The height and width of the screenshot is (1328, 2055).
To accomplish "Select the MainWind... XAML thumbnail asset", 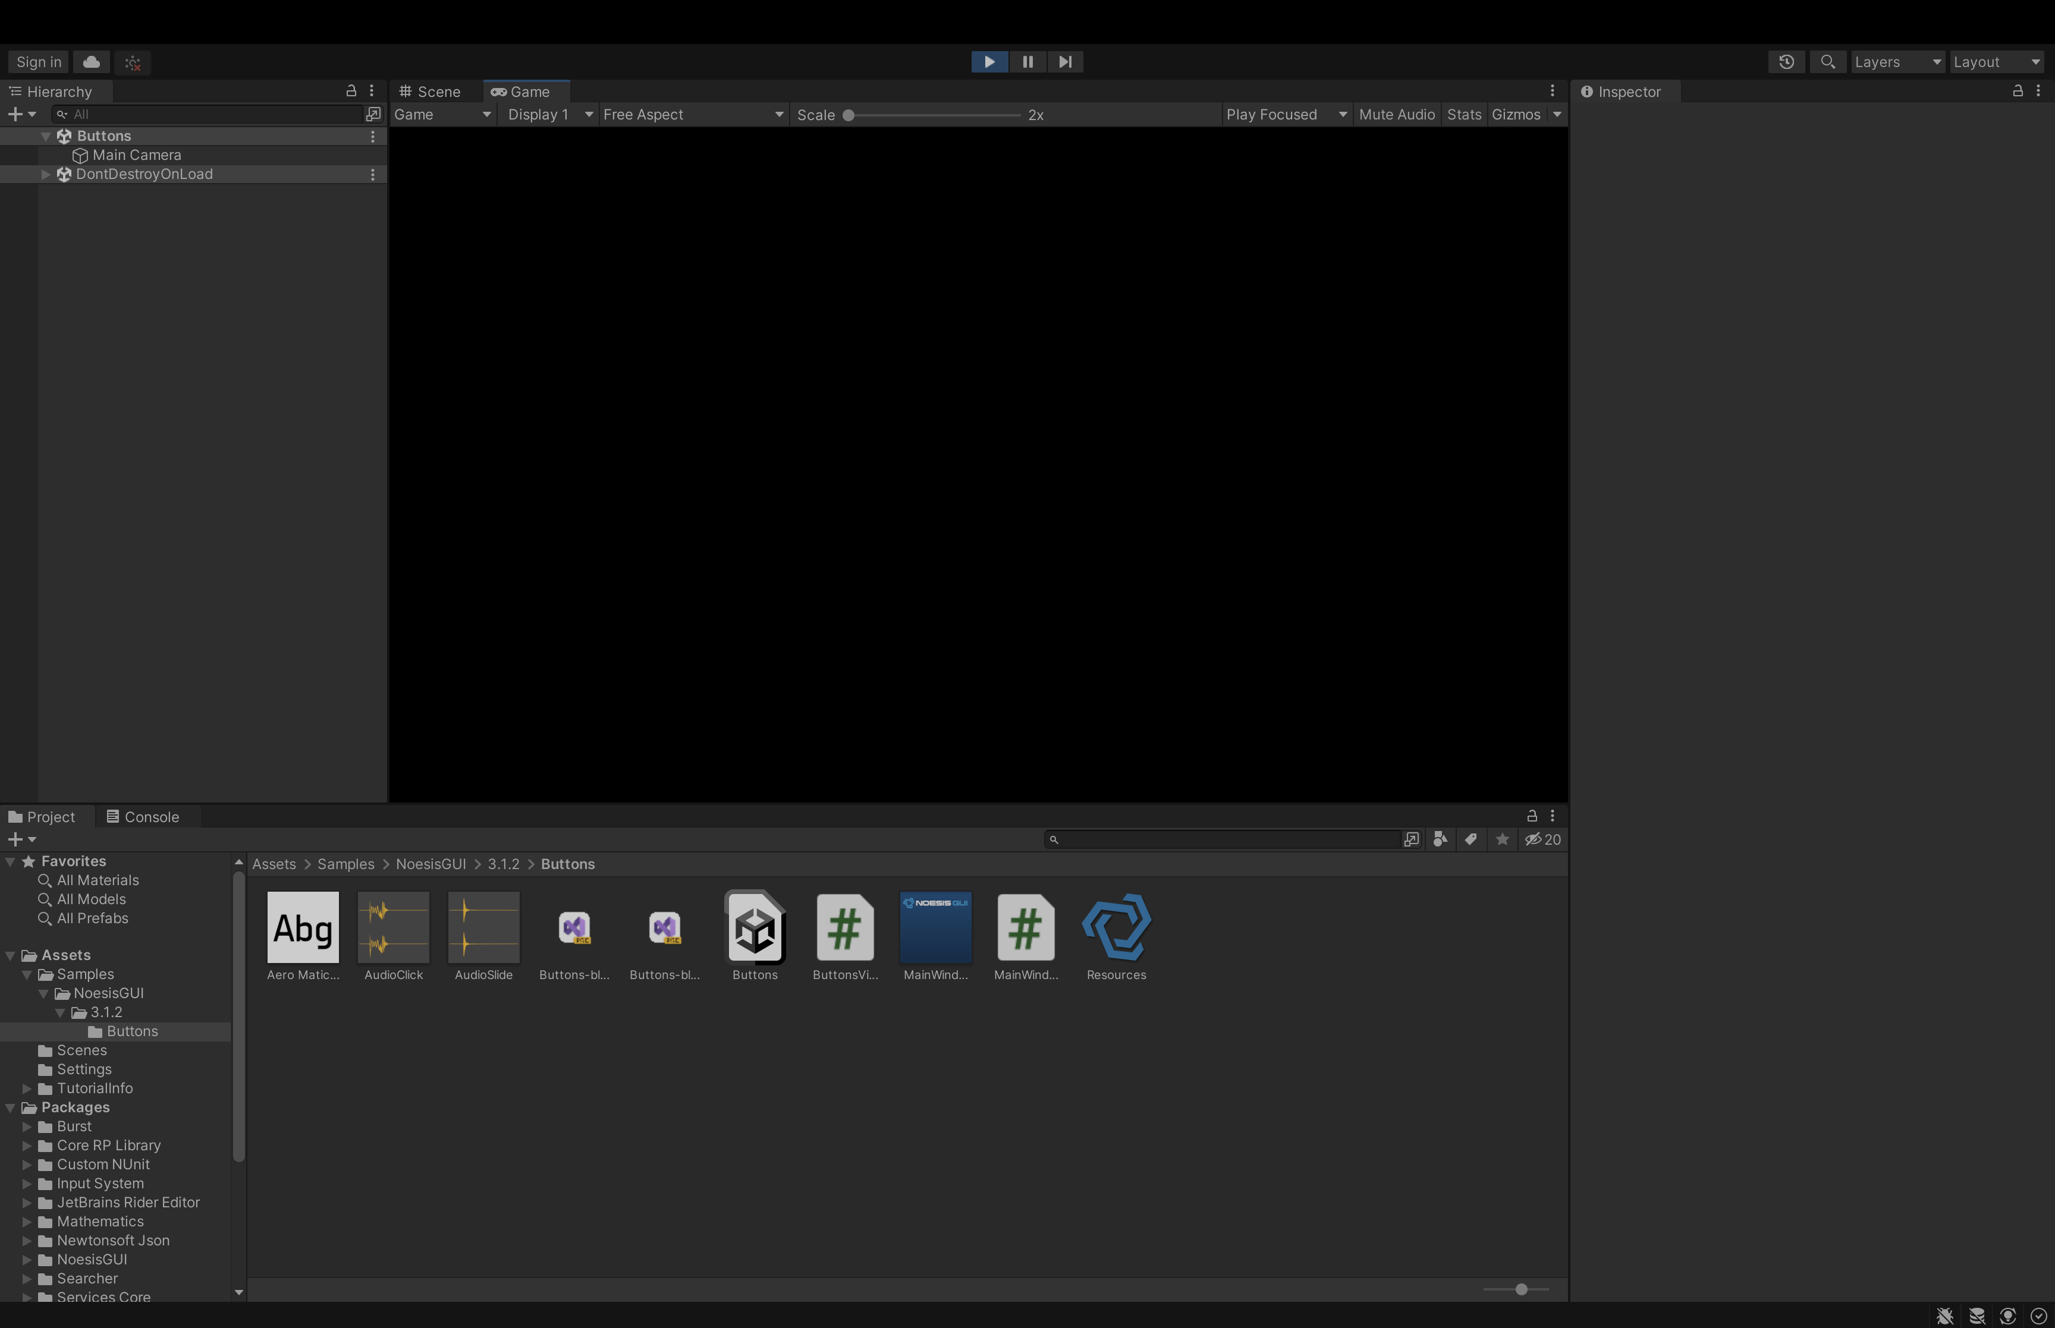I will 936,936.
